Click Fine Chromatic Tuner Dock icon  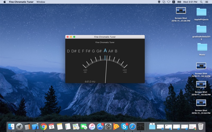[x=140, y=127]
